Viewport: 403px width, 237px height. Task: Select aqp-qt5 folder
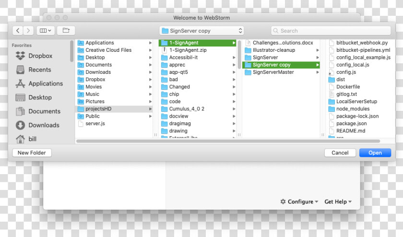[x=197, y=72]
